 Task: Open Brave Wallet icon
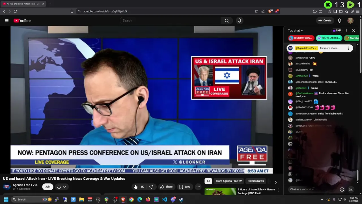(x=341, y=11)
